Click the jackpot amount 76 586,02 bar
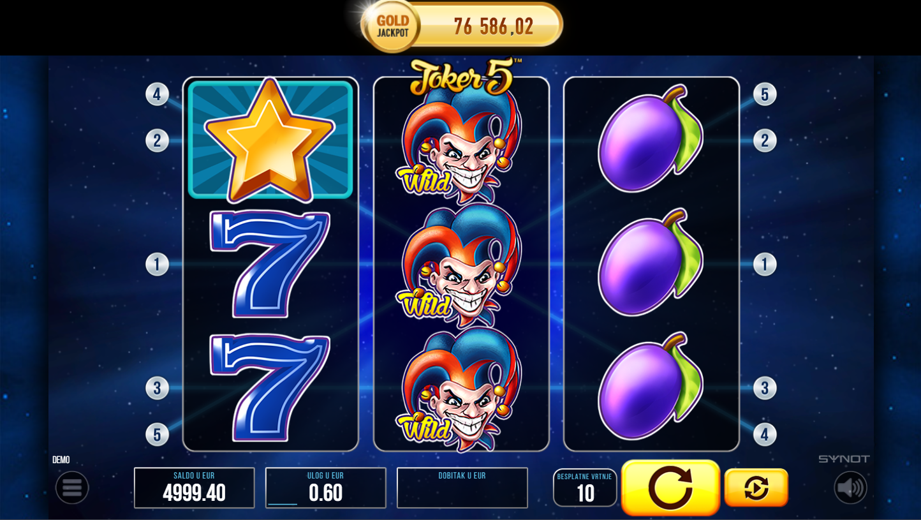The width and height of the screenshot is (921, 520). coord(491,26)
